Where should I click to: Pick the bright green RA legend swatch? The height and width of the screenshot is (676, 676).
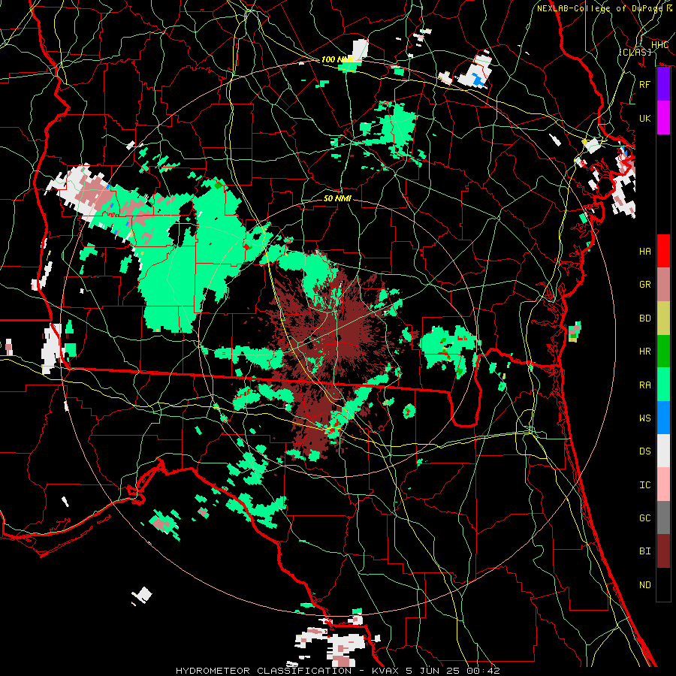click(663, 385)
